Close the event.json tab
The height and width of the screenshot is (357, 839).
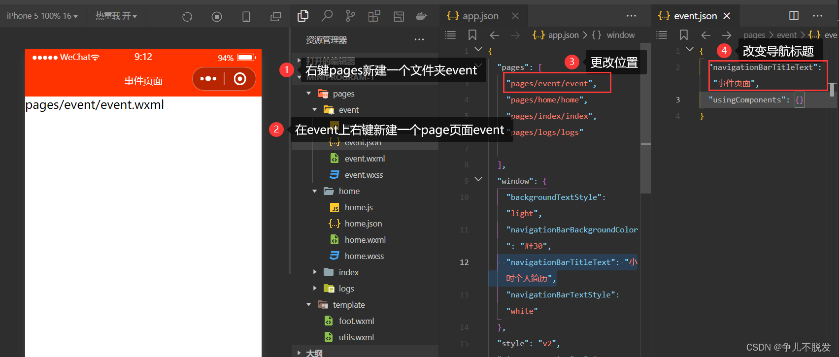pyautogui.click(x=727, y=16)
